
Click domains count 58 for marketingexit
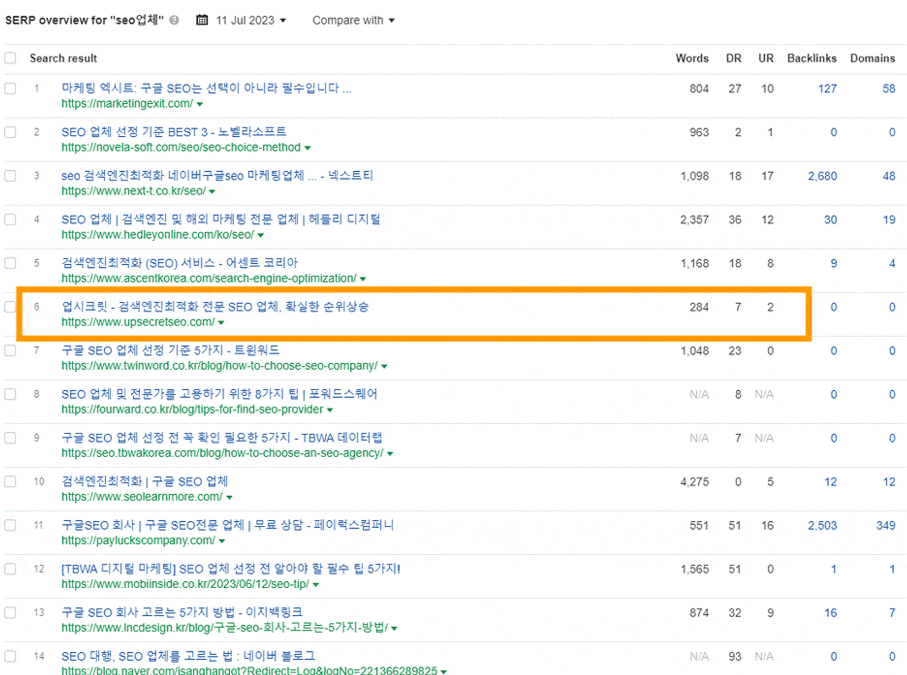point(889,88)
